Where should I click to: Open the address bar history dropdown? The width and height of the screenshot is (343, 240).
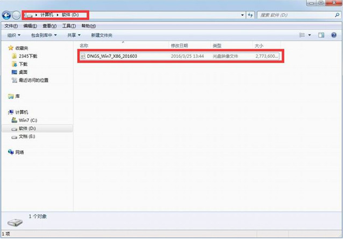pyautogui.click(x=243, y=15)
